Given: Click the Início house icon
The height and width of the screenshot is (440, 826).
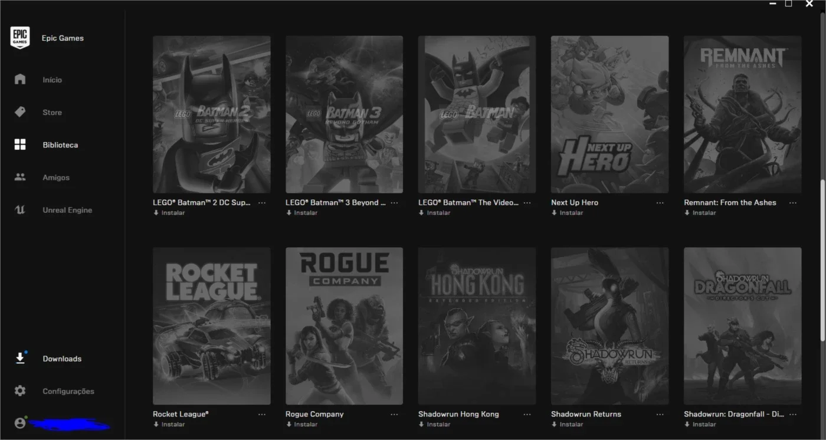Looking at the screenshot, I should coord(20,79).
